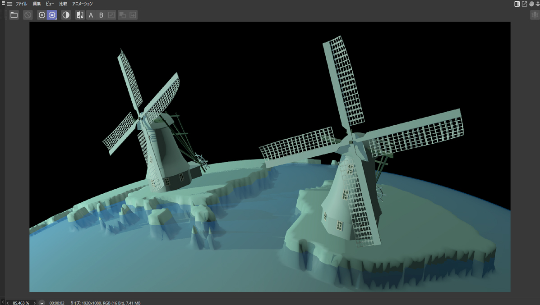Screen dimensions: 540x305
Task: Click the open folder icon in toolbar
Action: pyautogui.click(x=14, y=15)
